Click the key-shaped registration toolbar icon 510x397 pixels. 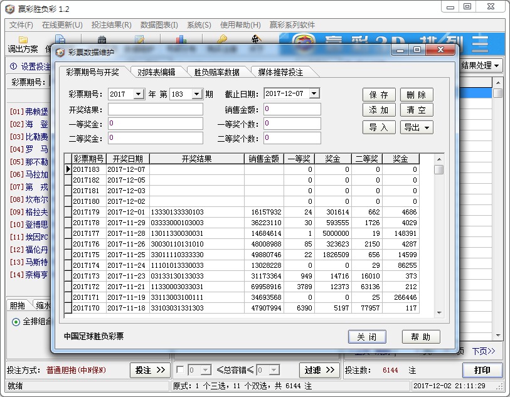tap(223, 39)
